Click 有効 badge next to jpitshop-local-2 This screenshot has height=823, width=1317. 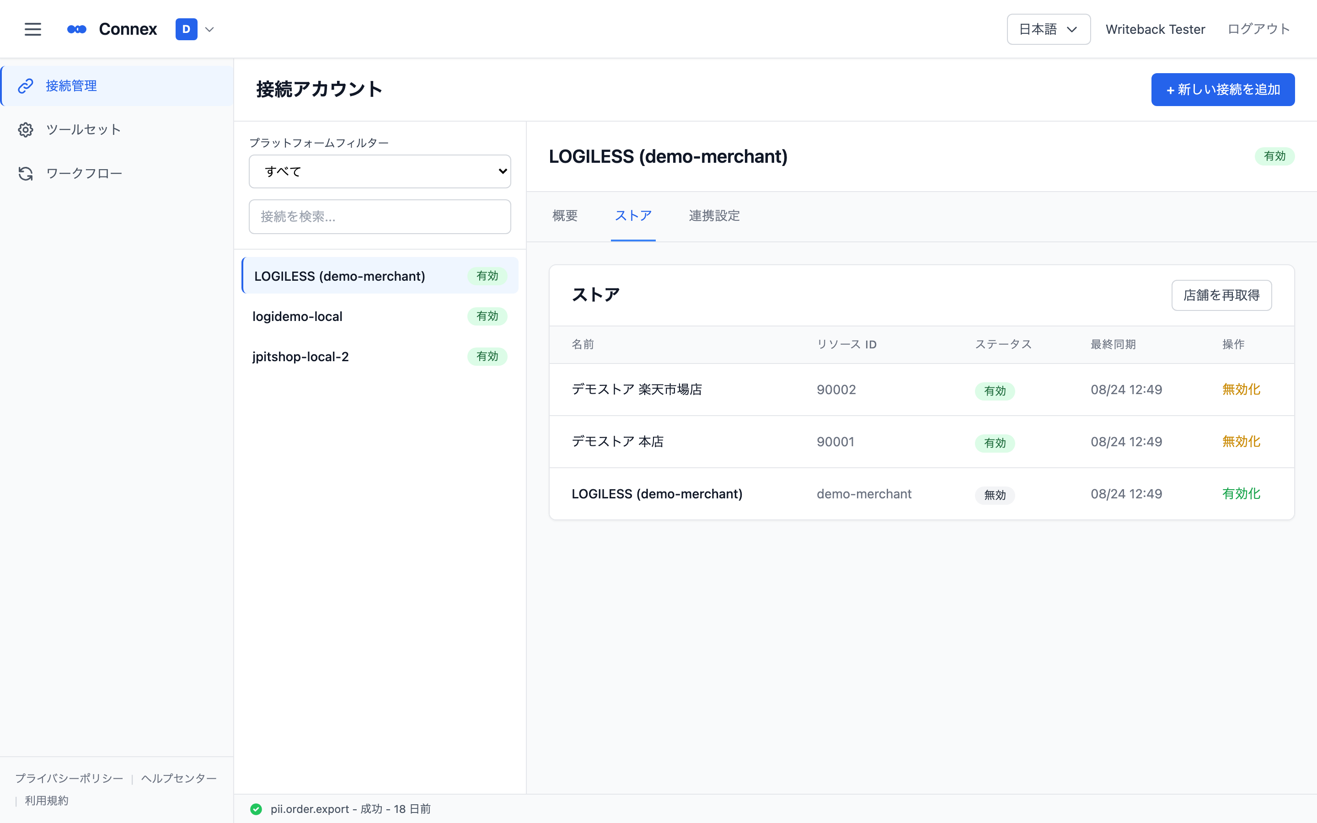[x=487, y=357]
